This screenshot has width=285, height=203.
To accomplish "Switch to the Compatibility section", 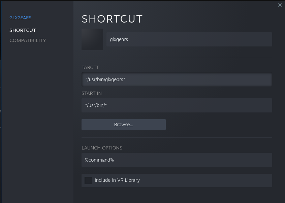I will (x=28, y=40).
